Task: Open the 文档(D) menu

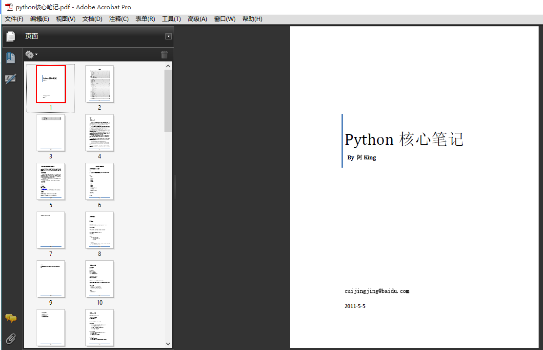Action: pos(92,19)
